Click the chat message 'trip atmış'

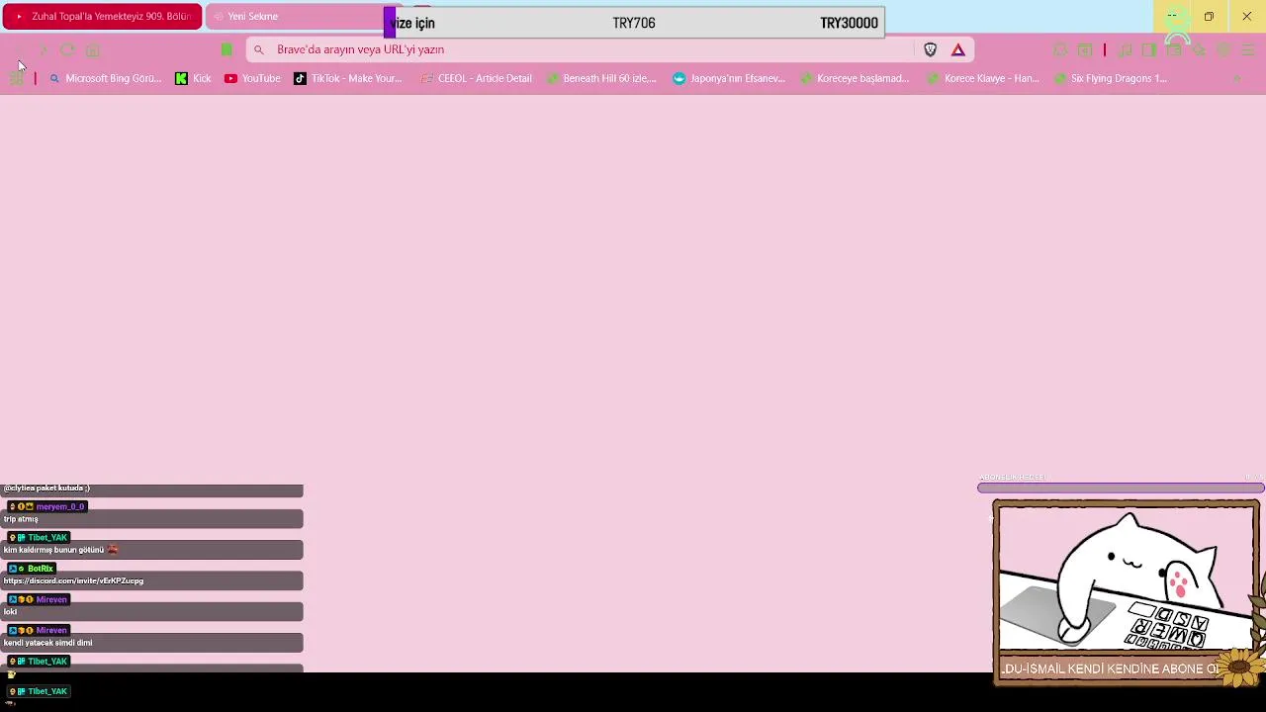21,519
